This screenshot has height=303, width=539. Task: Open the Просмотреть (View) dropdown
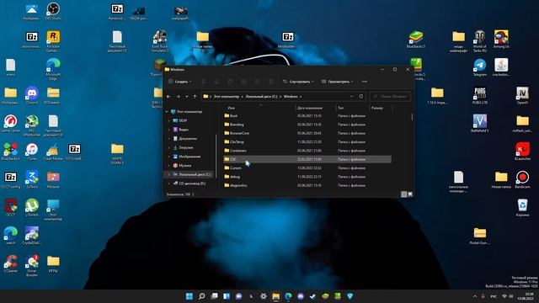[x=337, y=82]
